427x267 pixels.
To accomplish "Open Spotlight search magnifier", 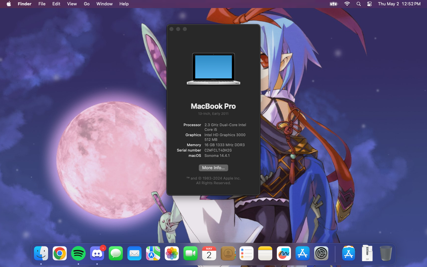I will (359, 4).
